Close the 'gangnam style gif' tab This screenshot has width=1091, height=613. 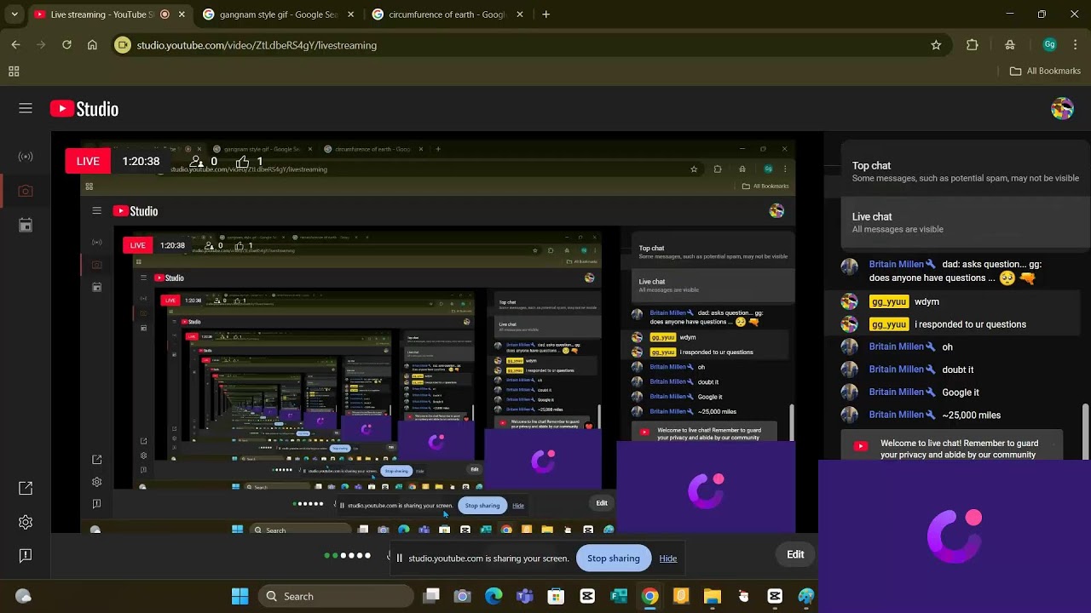click(x=350, y=14)
